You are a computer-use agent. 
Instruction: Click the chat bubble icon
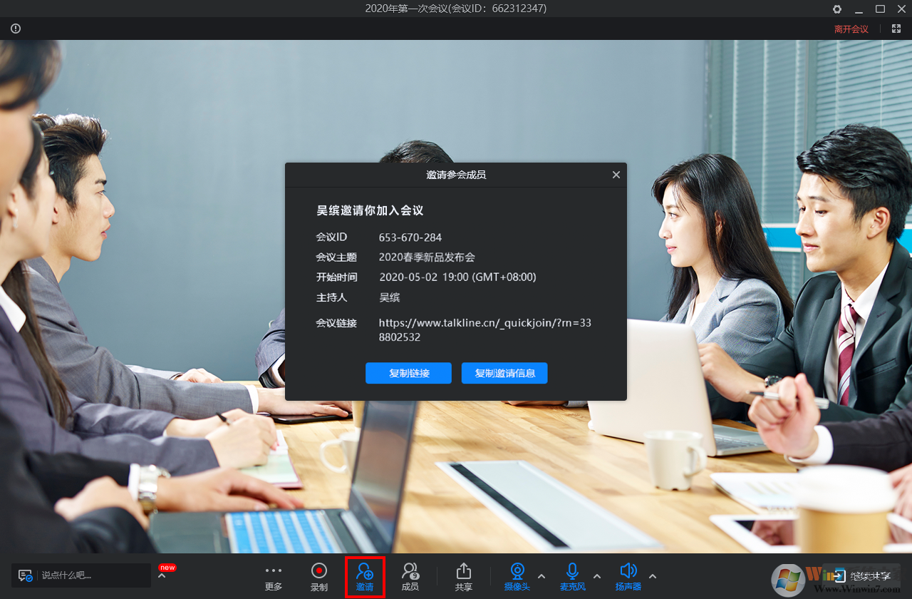26,575
